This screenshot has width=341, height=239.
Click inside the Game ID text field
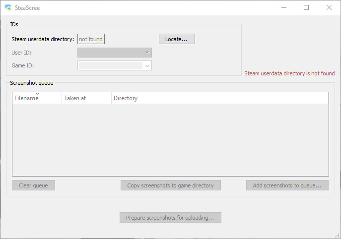click(x=111, y=65)
